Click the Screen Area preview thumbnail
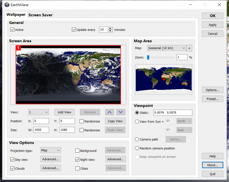The image size is (229, 182). 68,75
